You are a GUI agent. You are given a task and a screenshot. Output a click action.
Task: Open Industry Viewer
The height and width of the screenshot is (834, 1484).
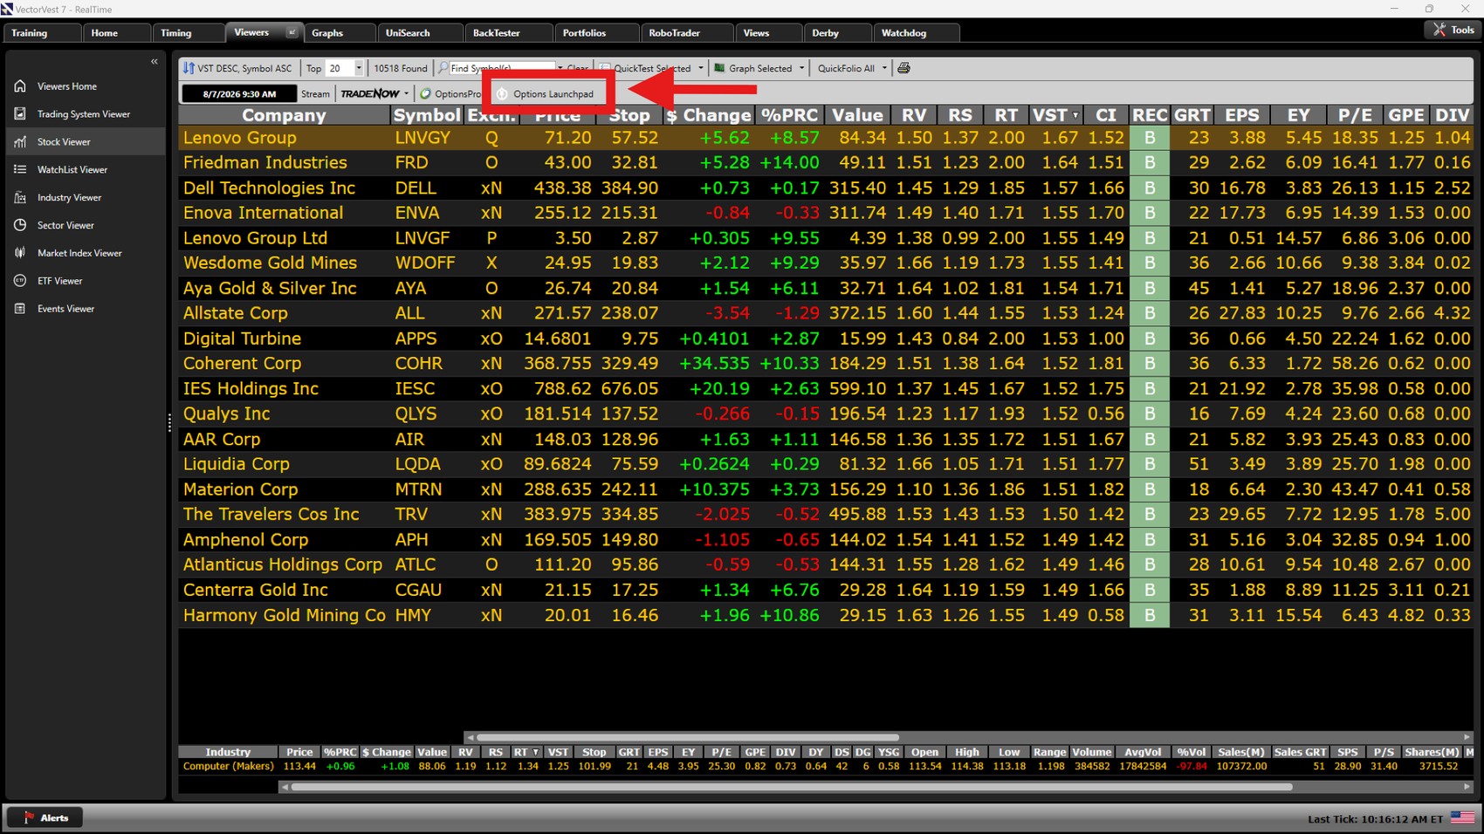tap(69, 198)
